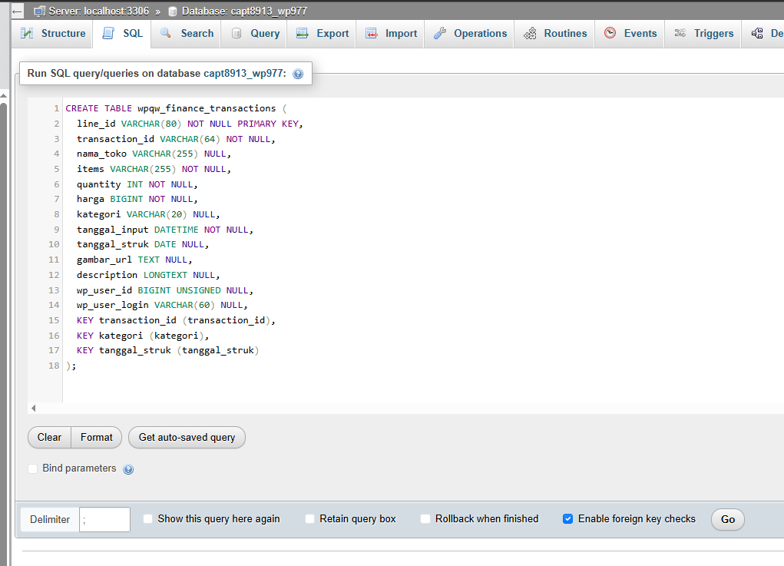The height and width of the screenshot is (566, 784).
Task: Click the Routines gear icon
Action: [x=529, y=33]
